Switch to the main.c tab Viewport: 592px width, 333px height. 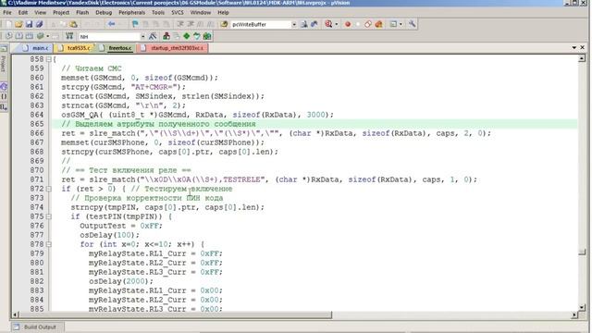point(36,48)
